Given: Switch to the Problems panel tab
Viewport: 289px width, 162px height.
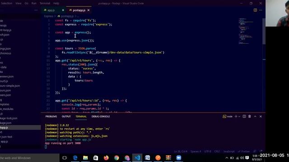Looking at the screenshot, I should coord(51,117).
